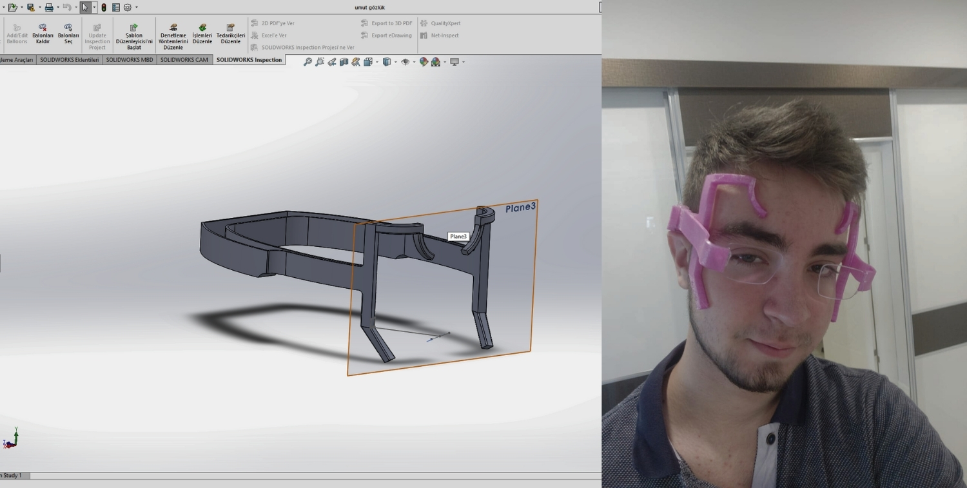Click Zoom to Fit magnifier icon
This screenshot has height=488, width=967.
(x=308, y=62)
